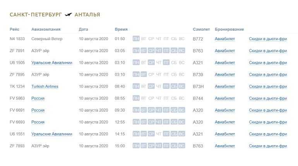This screenshot has width=298, height=166.
Task: Open Скидки в дьюти-фри for ZF 7895
Action: [x=268, y=75]
